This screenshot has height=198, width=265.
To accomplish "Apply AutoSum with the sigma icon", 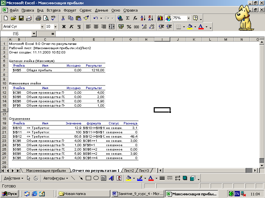I will (128, 18).
